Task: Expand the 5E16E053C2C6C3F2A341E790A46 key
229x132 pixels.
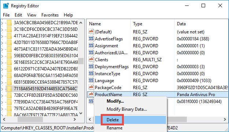Action: pyautogui.click(x=2, y=63)
